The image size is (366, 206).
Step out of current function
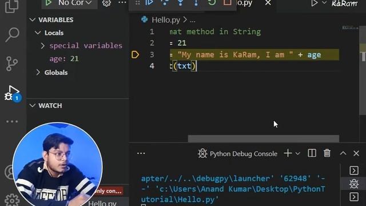[196, 3]
